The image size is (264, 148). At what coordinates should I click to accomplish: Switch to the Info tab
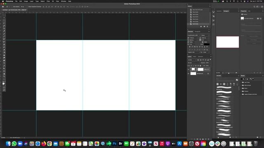pos(249,11)
